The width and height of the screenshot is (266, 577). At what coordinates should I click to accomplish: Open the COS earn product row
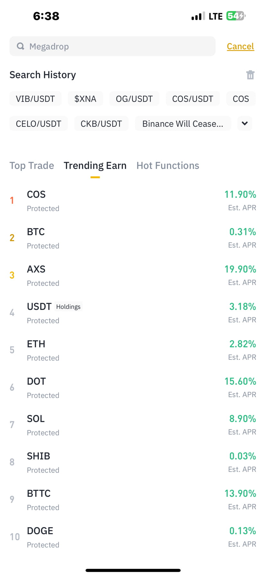[133, 201]
